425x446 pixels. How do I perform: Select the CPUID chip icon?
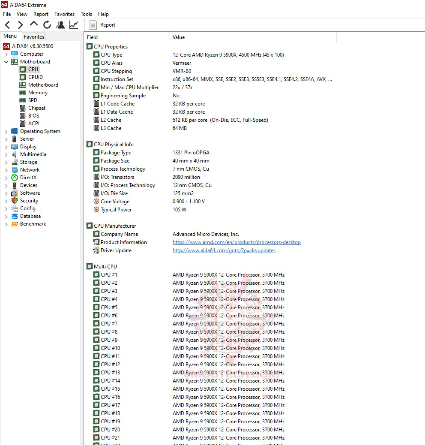(x=23, y=77)
